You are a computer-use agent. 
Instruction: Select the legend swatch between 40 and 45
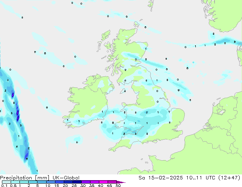tap(103, 182)
